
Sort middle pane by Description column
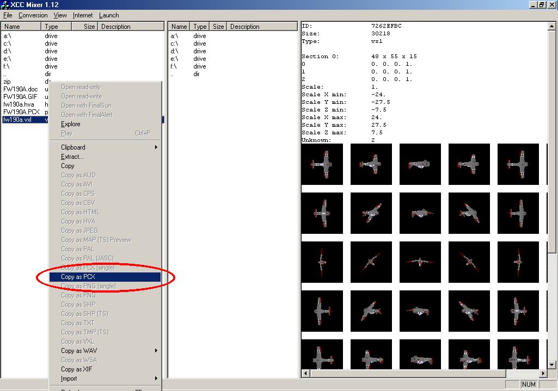(x=262, y=26)
